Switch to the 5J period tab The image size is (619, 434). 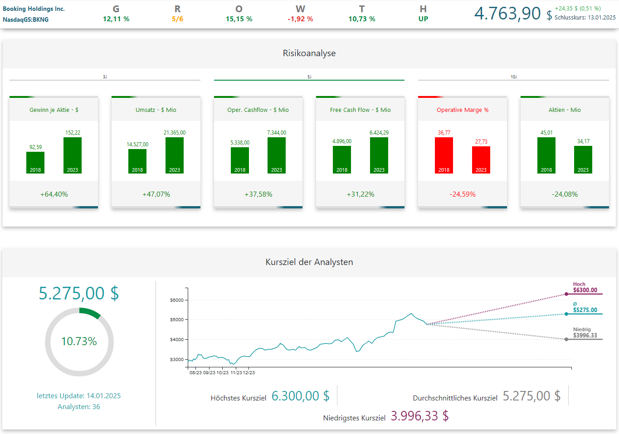309,77
